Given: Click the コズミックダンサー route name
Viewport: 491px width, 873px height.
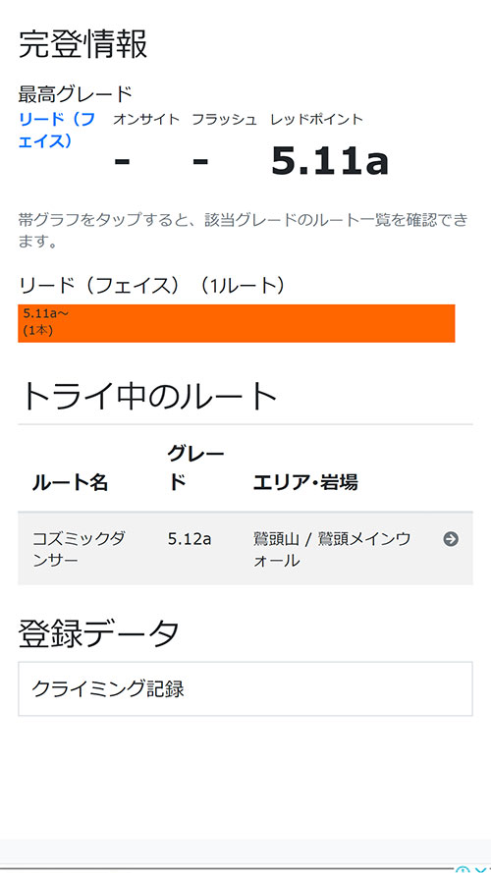Looking at the screenshot, I should pyautogui.click(x=79, y=549).
